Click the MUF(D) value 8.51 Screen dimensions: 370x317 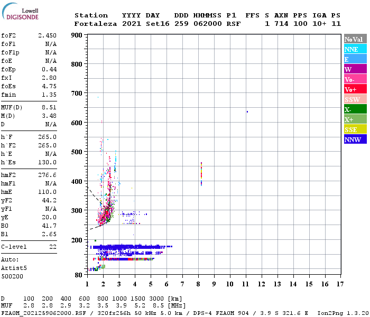(49, 108)
